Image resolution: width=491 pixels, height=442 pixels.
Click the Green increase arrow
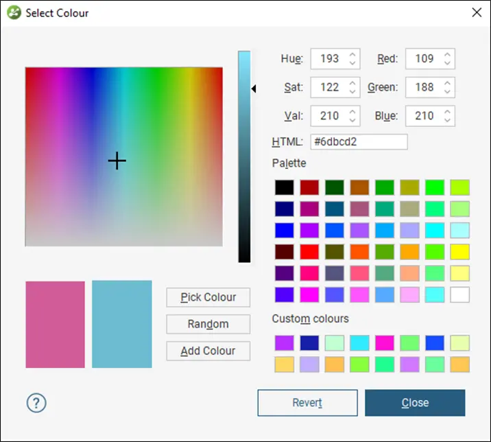coord(448,83)
